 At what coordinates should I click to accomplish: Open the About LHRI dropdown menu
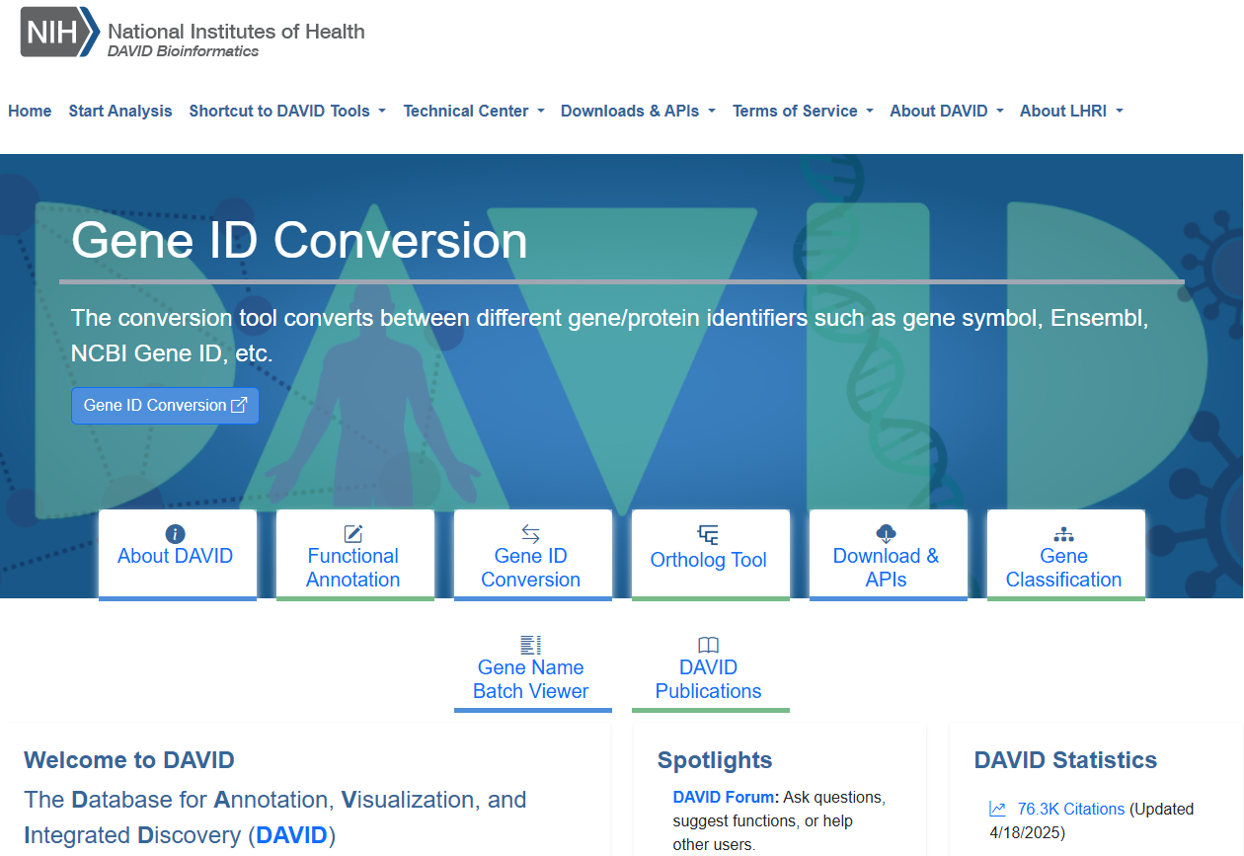tap(1071, 112)
